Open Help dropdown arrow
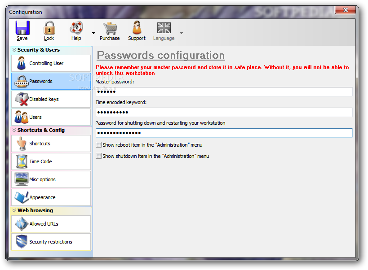 pos(93,33)
